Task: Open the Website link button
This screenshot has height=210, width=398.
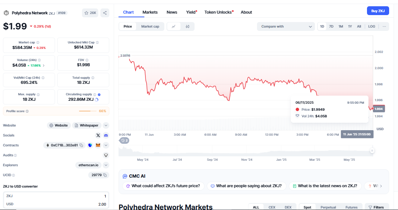Action: point(59,125)
